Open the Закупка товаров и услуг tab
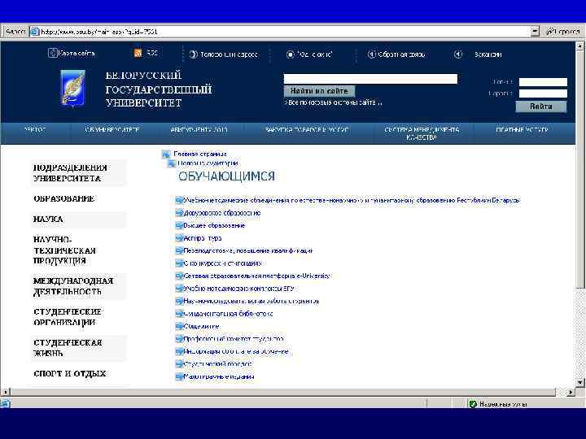 307,130
